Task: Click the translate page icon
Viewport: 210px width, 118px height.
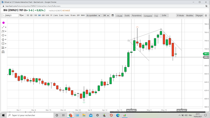Action: click(x=207, y=6)
